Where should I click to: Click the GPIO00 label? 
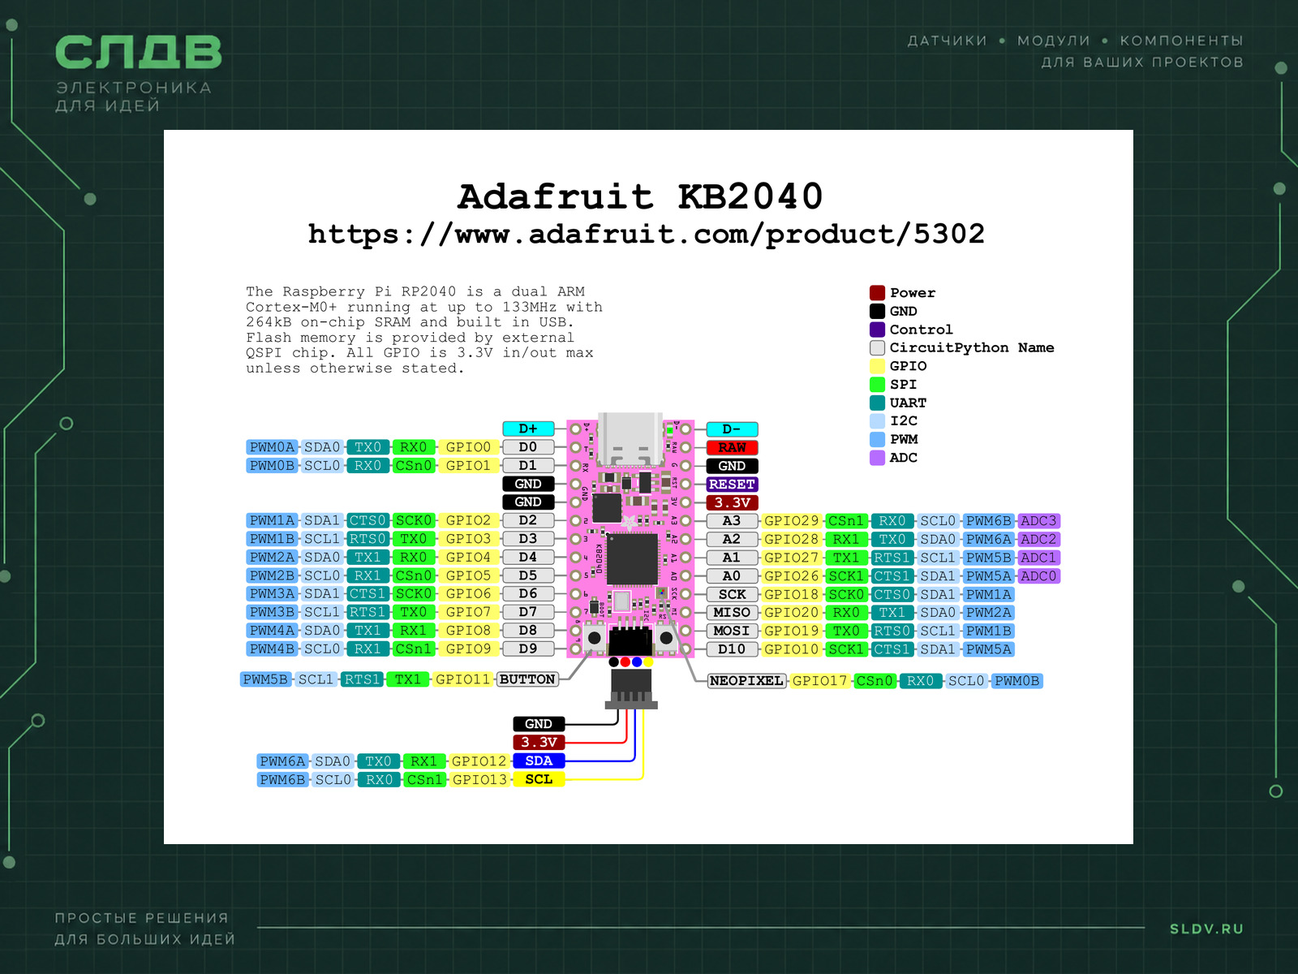pos(468,447)
